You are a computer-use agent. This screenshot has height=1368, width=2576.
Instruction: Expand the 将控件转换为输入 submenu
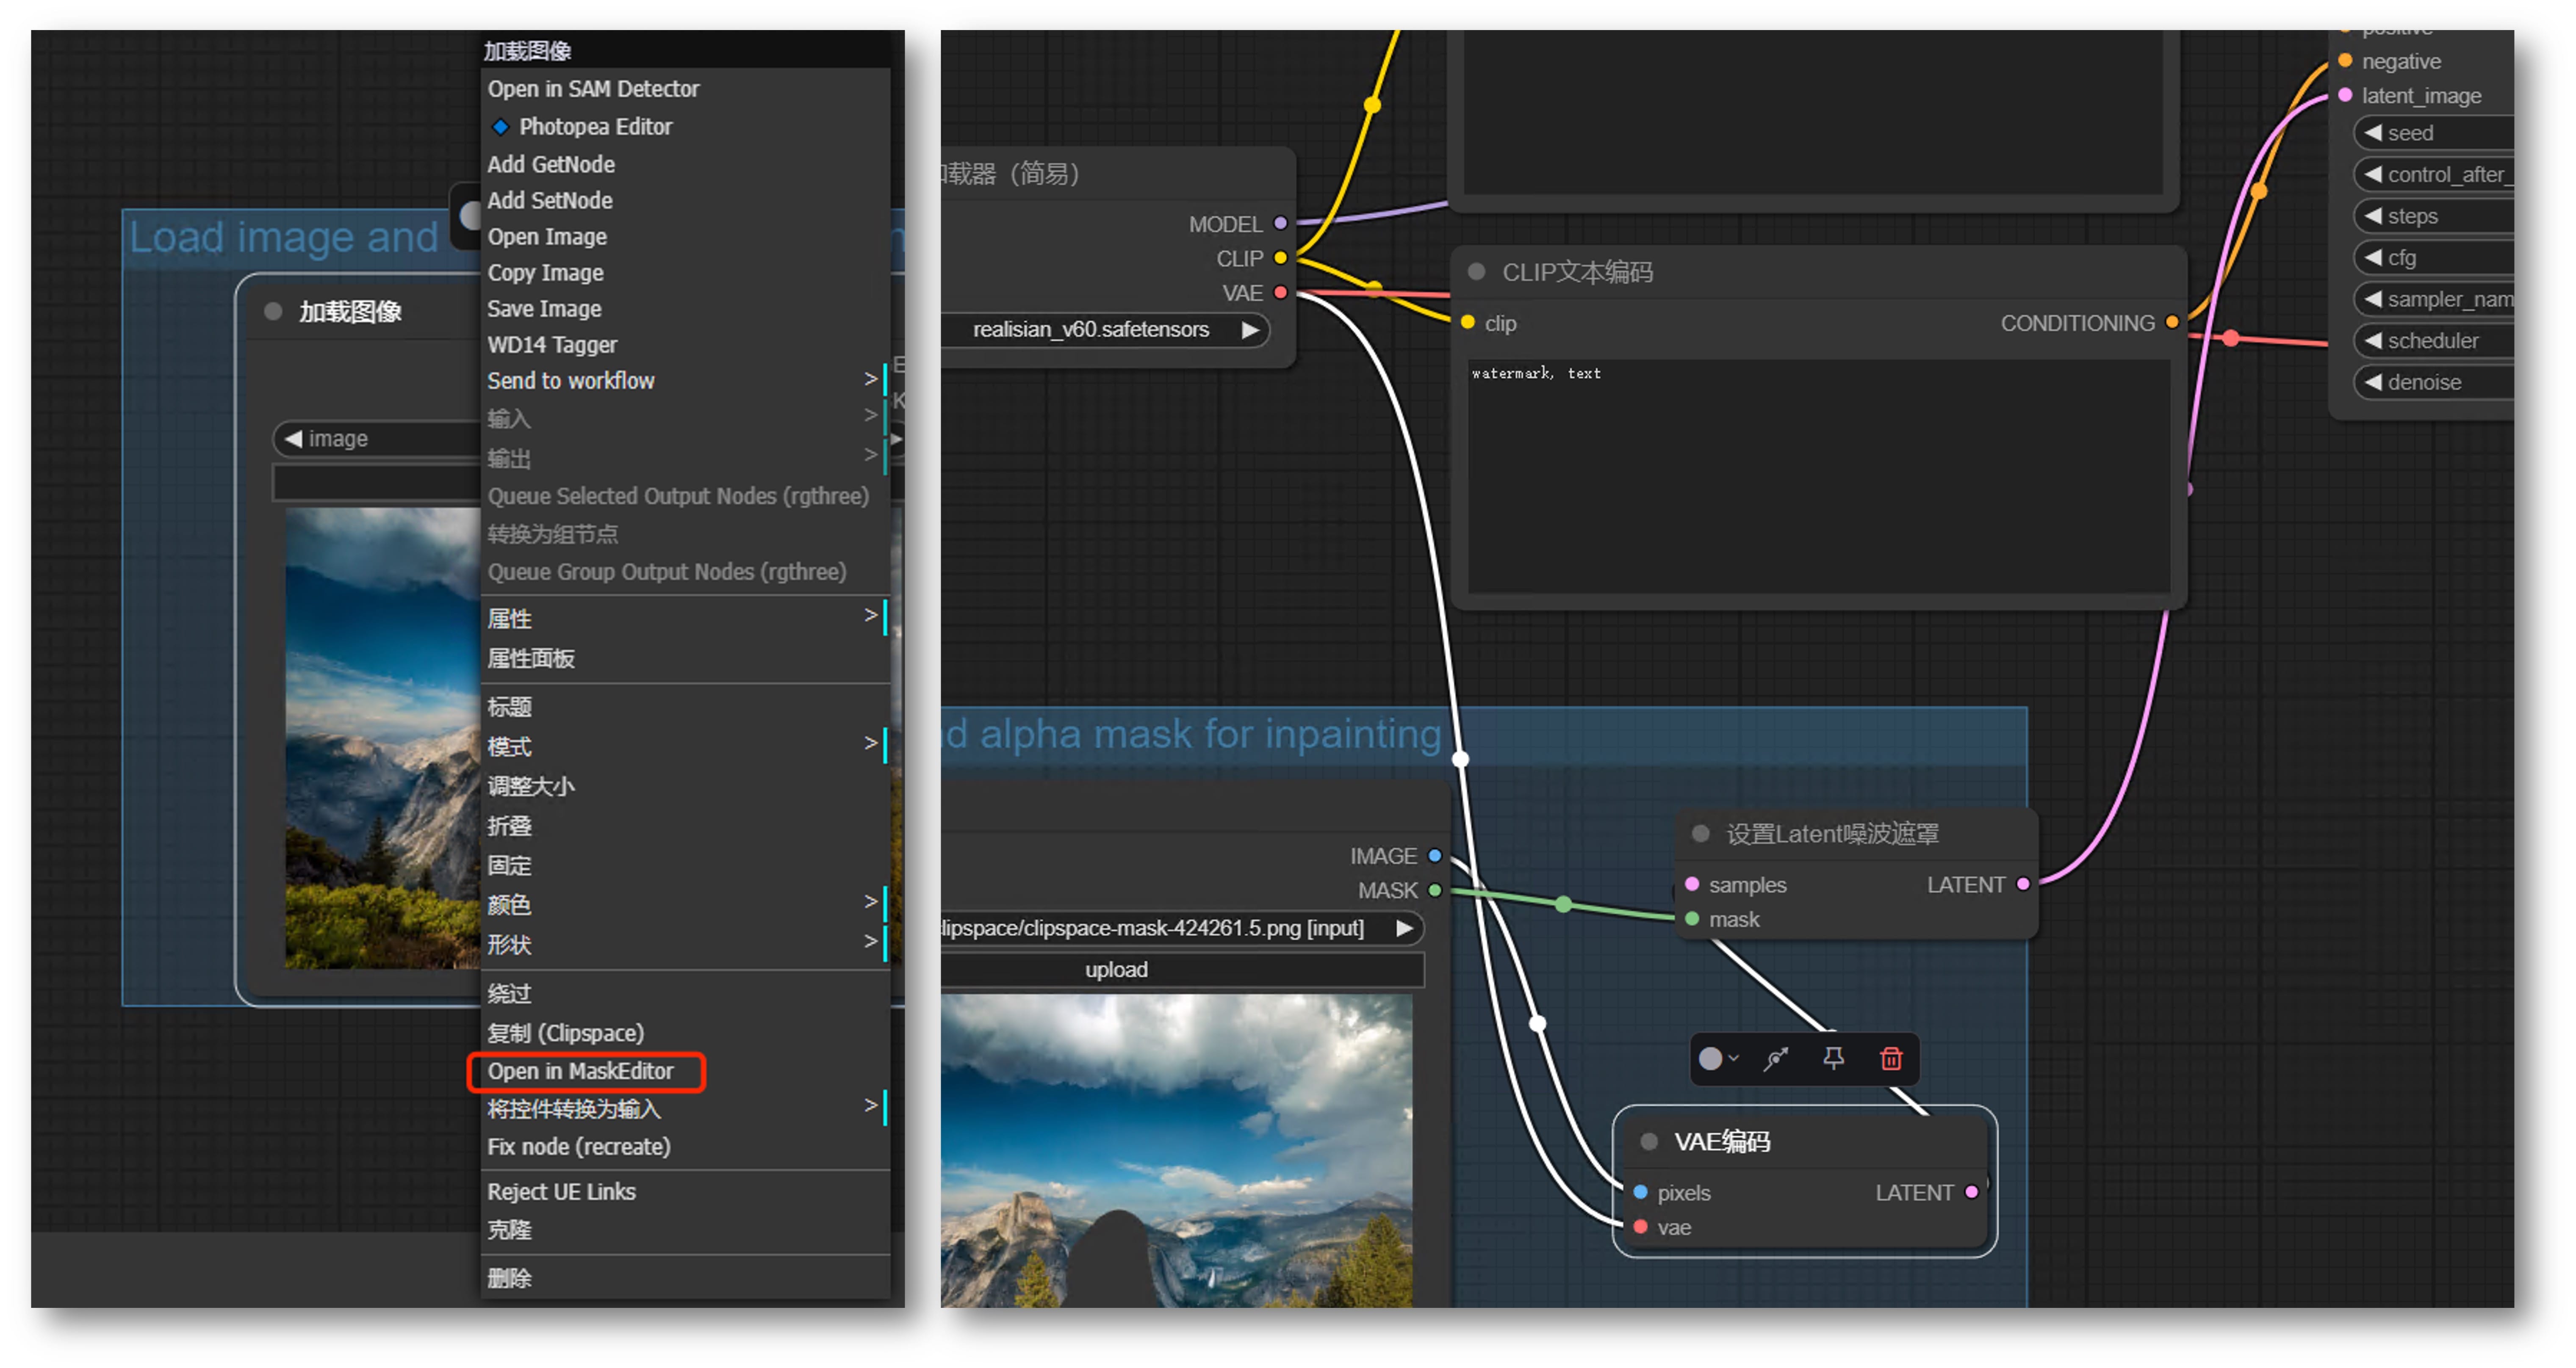pos(685,1108)
